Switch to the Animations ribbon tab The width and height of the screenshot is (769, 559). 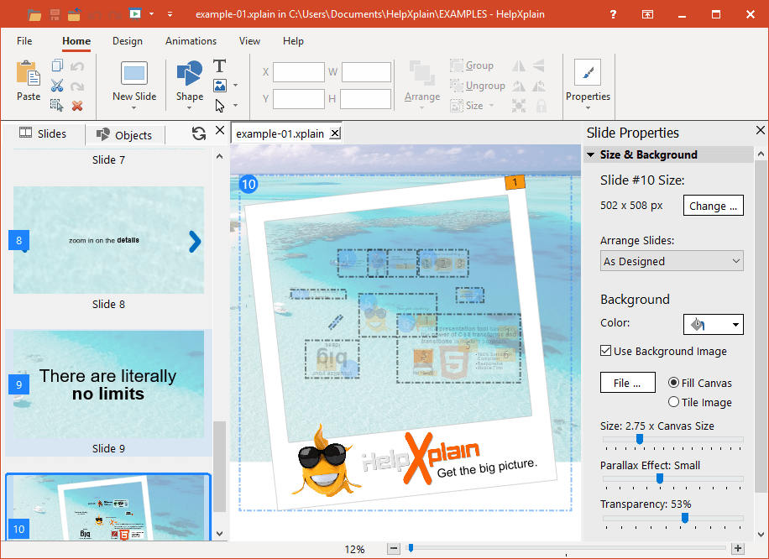(191, 41)
